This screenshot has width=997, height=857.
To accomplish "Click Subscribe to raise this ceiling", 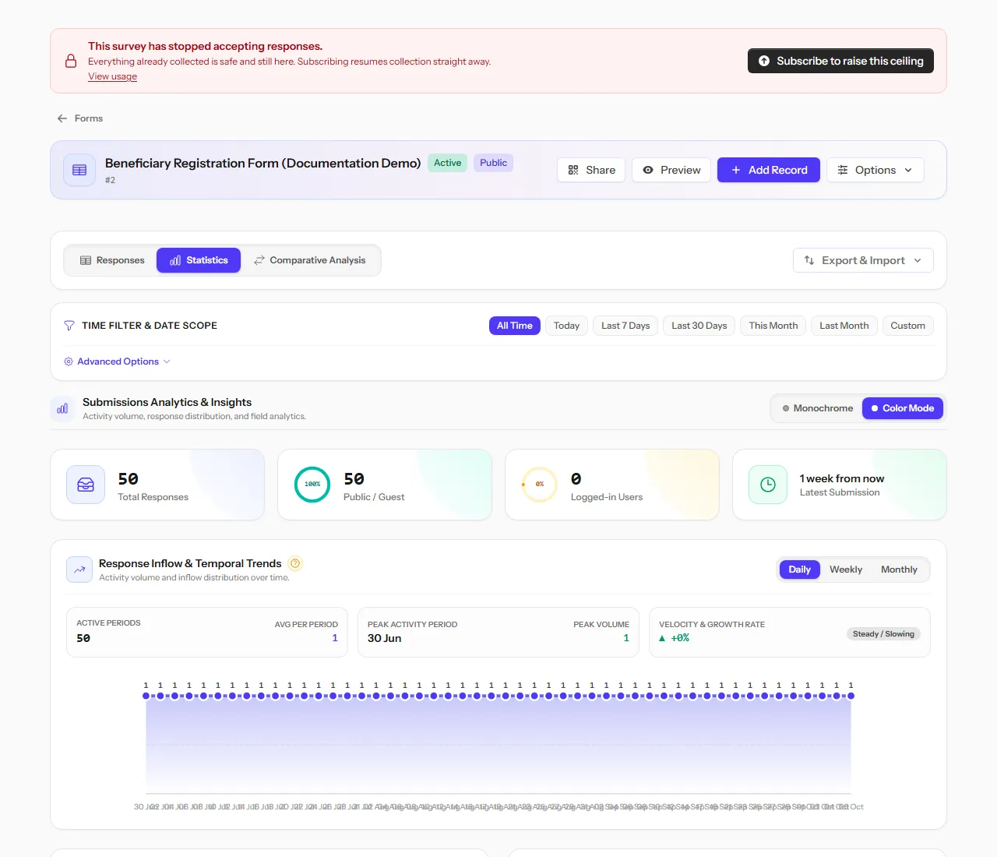I will (x=840, y=61).
